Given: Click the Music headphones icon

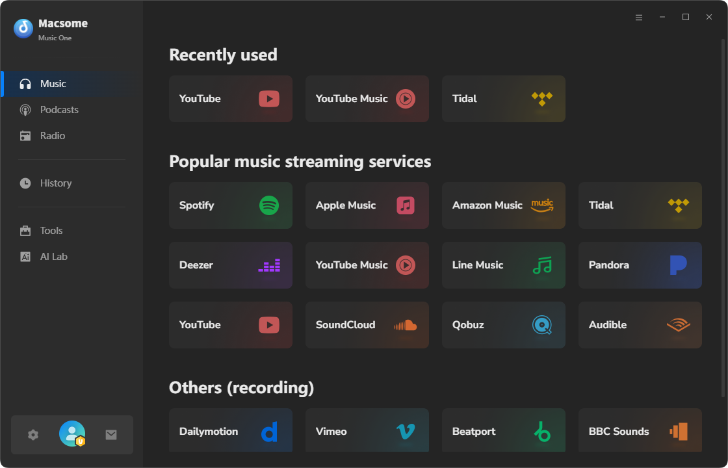Looking at the screenshot, I should (x=25, y=84).
